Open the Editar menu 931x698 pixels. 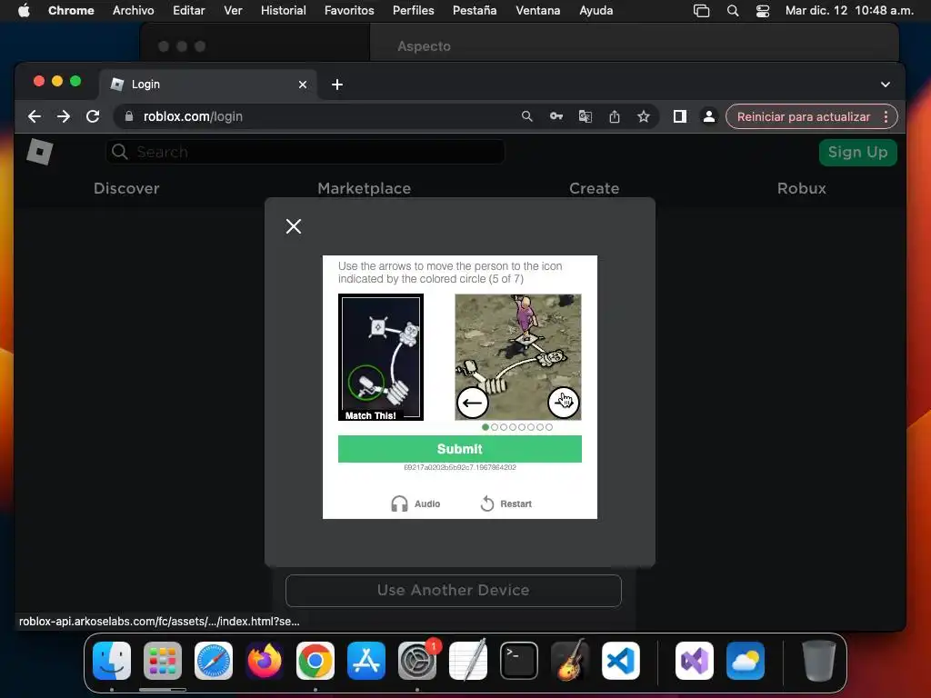tap(189, 10)
